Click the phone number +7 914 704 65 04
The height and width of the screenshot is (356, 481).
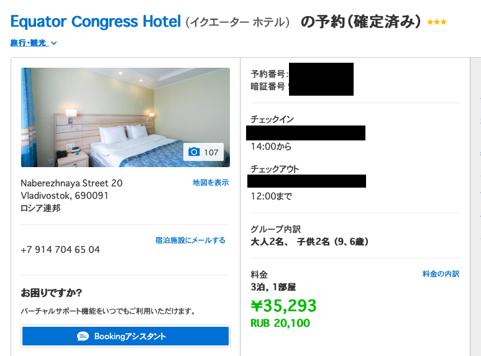60,250
